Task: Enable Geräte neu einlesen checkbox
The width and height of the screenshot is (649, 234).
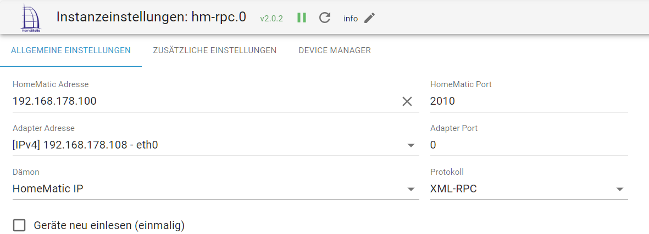Action: (20, 225)
